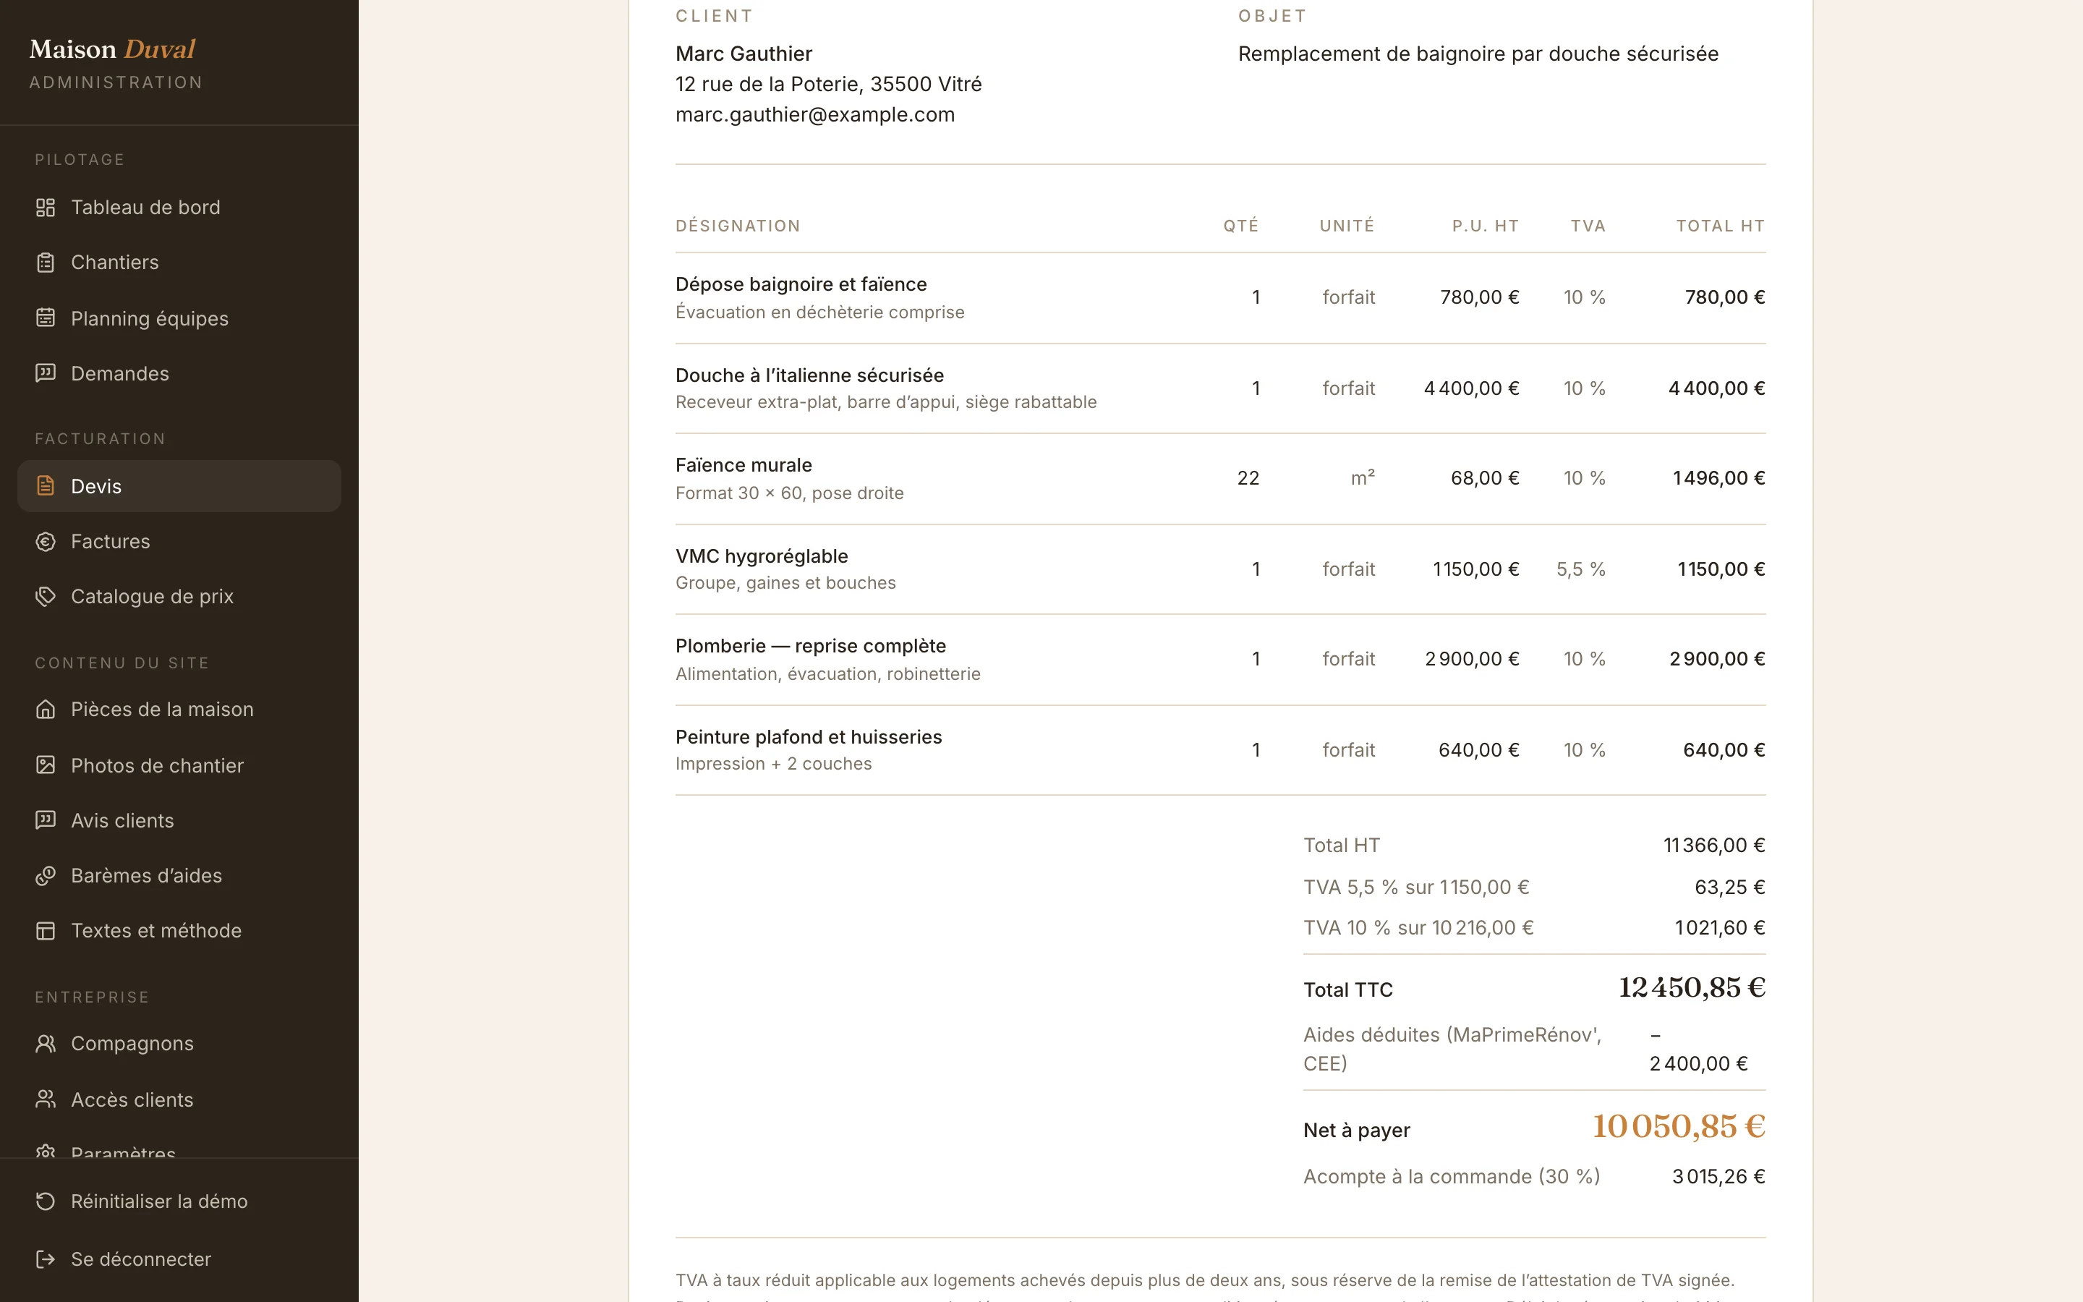Screen dimensions: 2083x1302
Task: Click the TVA amount 1 021,60 €
Action: (1720, 927)
